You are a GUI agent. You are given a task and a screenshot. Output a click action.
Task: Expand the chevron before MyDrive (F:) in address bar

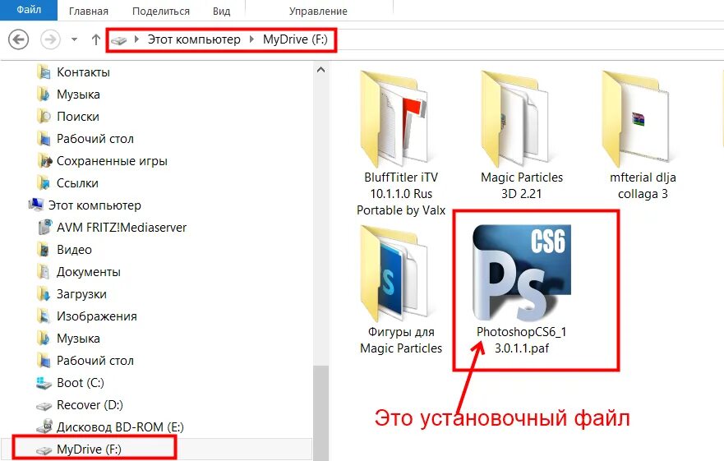(251, 39)
